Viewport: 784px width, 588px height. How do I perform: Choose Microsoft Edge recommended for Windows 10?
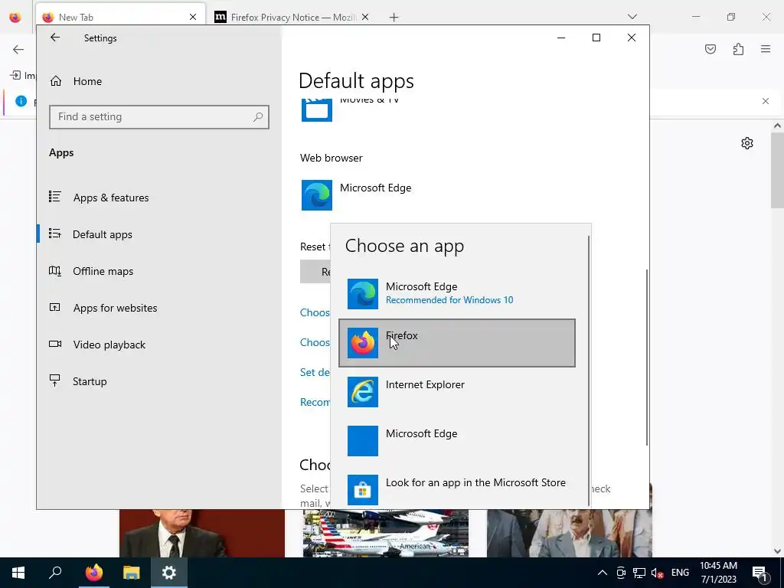457,293
